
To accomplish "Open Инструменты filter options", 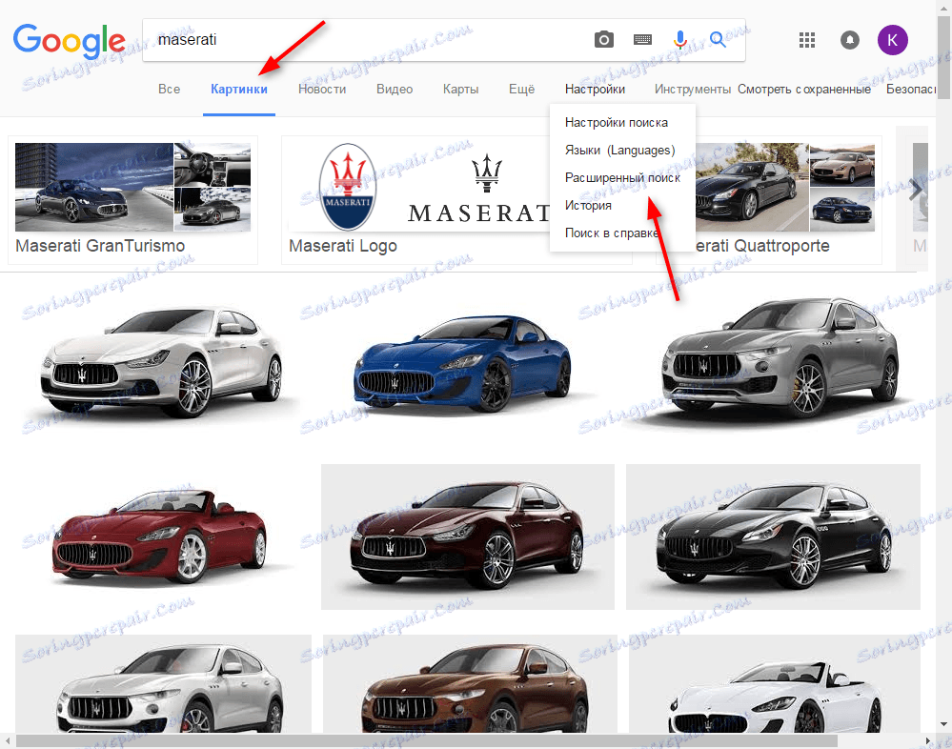I will 692,90.
